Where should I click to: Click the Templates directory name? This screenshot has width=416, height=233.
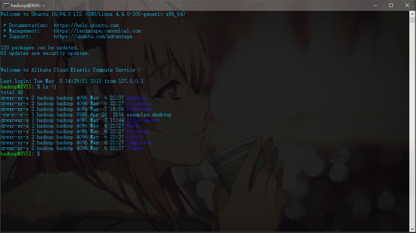click(x=139, y=143)
